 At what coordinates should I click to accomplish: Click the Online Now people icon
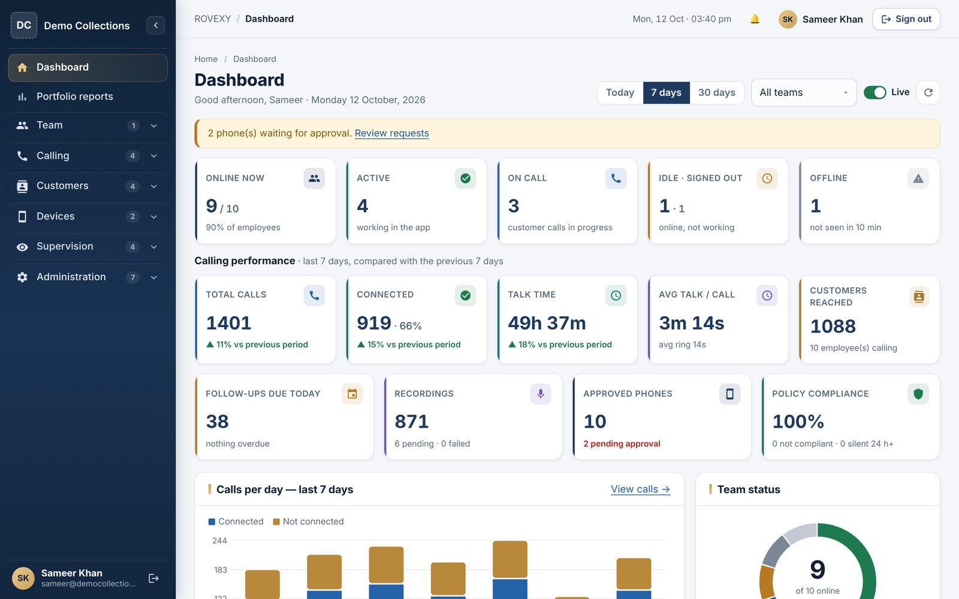(x=314, y=179)
